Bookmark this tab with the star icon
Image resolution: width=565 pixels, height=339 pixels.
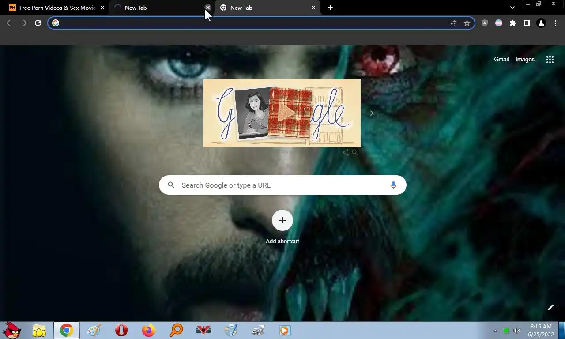(467, 23)
